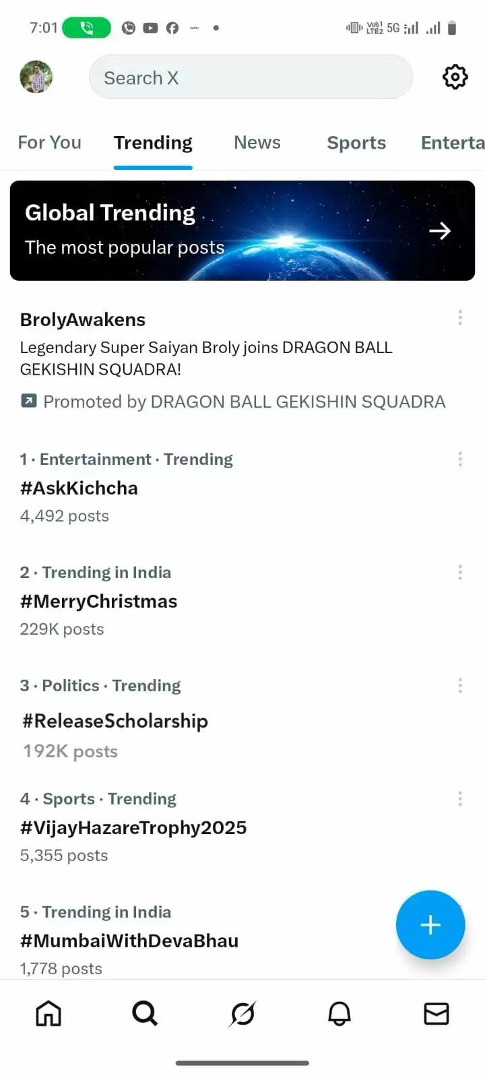The height and width of the screenshot is (1078, 485).
Task: Open the #MumbaiWithDevaBhau trend
Action: point(129,941)
